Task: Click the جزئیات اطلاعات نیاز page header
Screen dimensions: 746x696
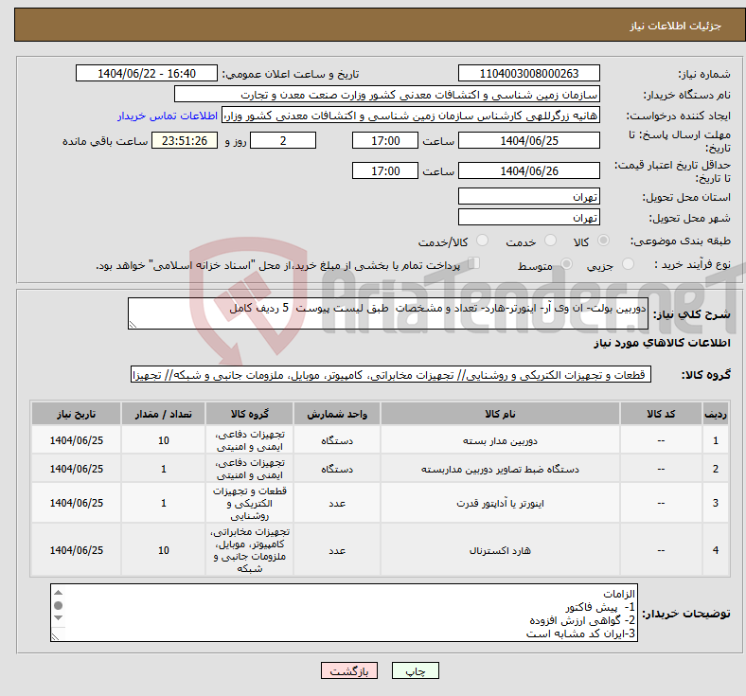Action: point(675,26)
